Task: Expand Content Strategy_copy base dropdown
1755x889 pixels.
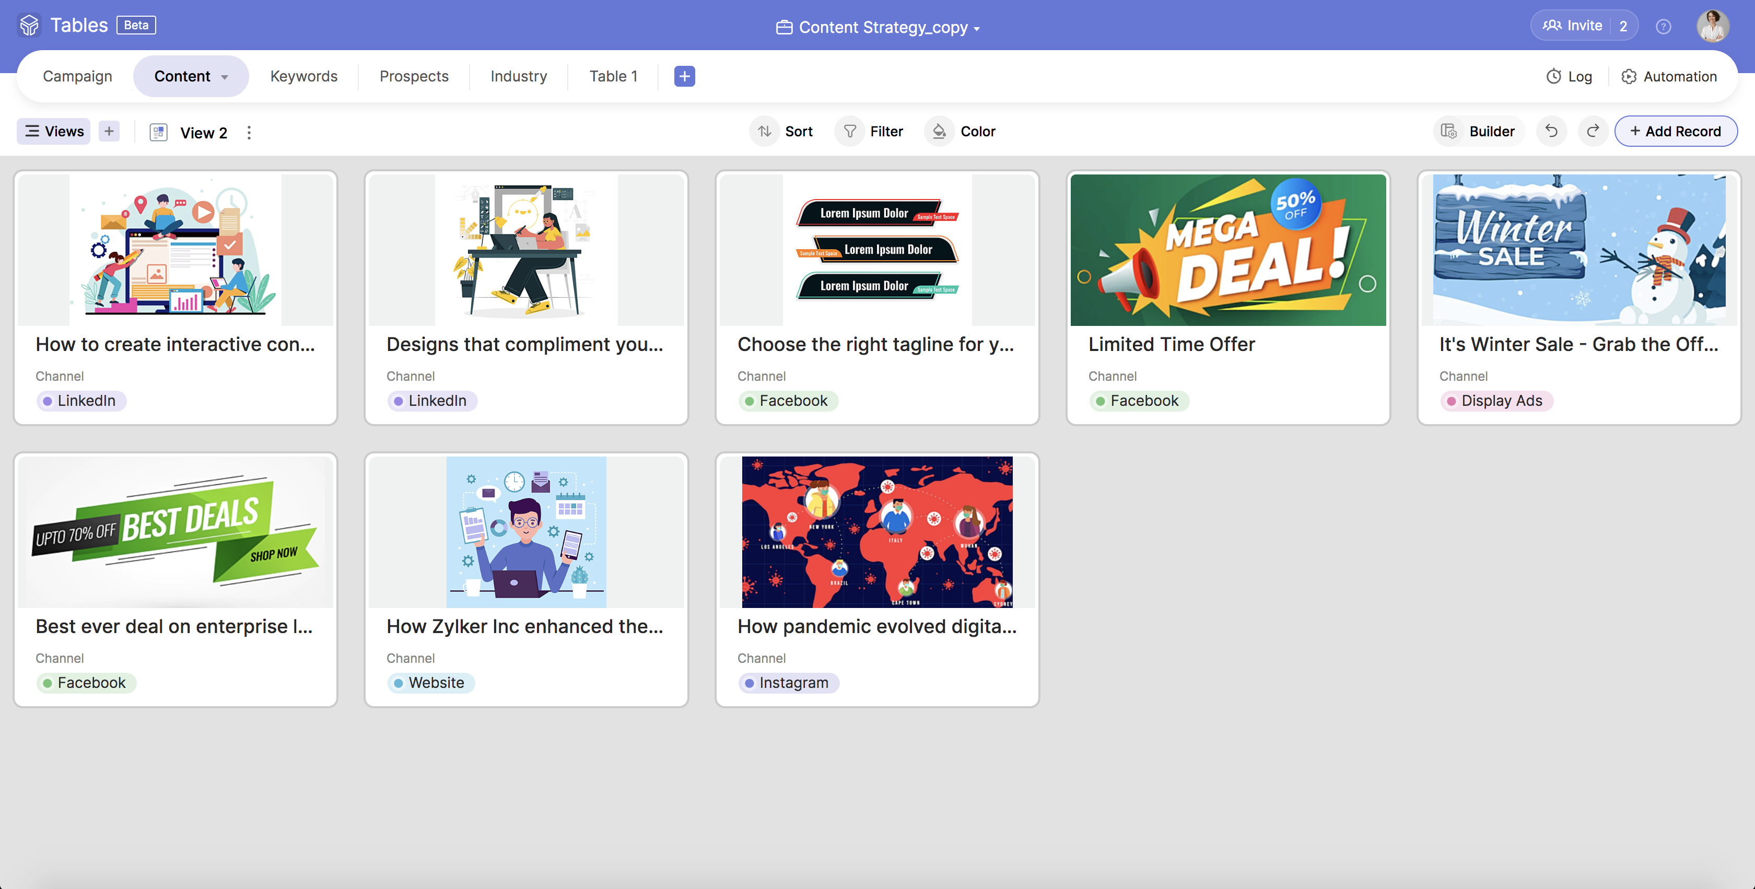Action: tap(977, 29)
